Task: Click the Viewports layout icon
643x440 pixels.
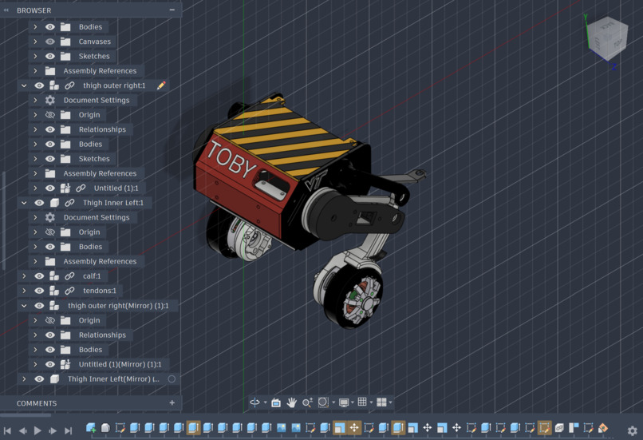Action: (381, 402)
